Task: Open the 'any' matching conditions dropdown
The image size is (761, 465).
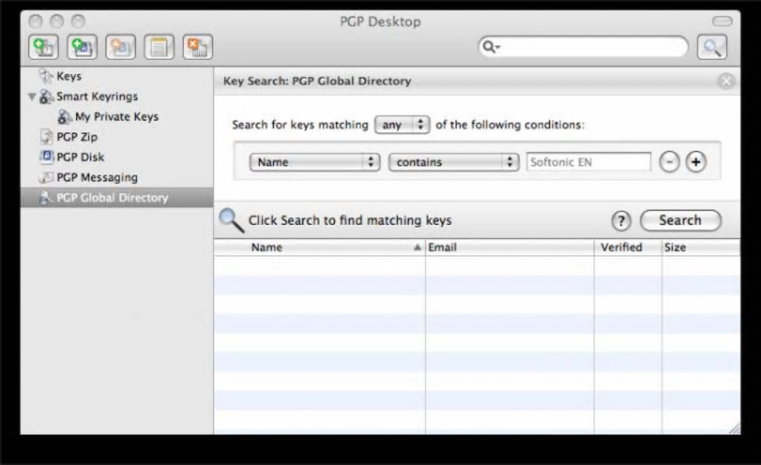Action: (x=402, y=125)
